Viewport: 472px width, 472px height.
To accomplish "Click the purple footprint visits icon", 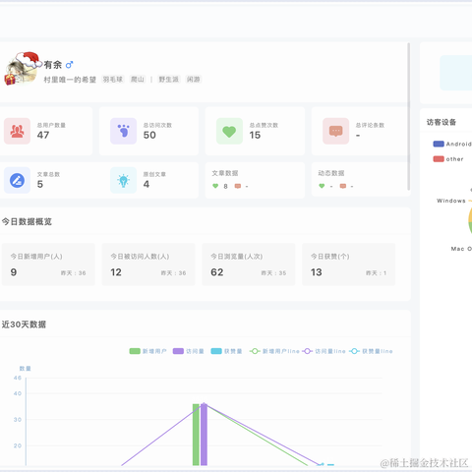I will click(x=123, y=131).
